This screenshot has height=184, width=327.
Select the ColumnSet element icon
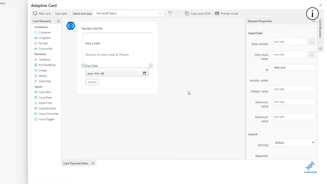click(36, 49)
